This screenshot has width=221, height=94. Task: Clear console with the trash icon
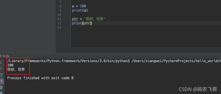(x=1, y=93)
